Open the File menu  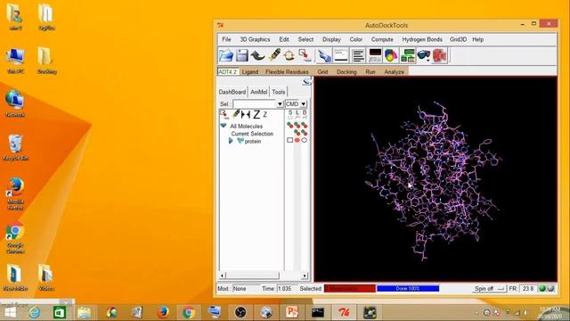(226, 39)
